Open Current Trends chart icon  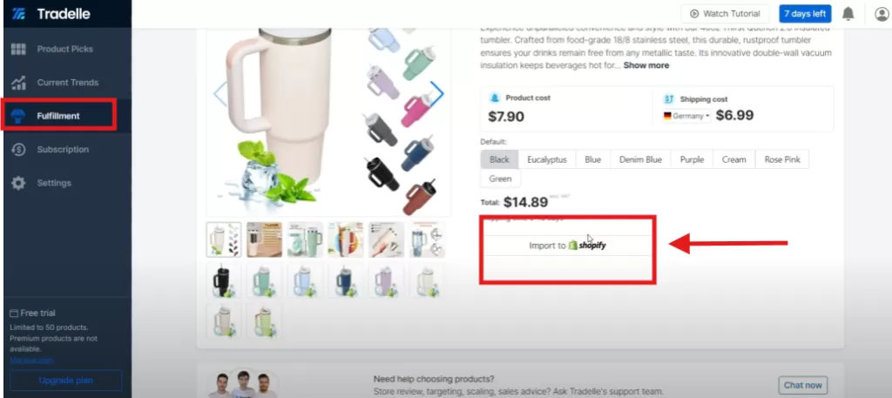tap(19, 83)
